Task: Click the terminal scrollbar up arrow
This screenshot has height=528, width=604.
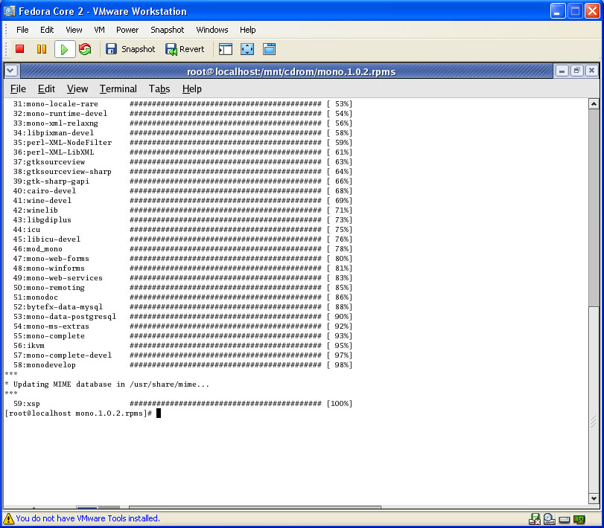Action: coord(594,104)
